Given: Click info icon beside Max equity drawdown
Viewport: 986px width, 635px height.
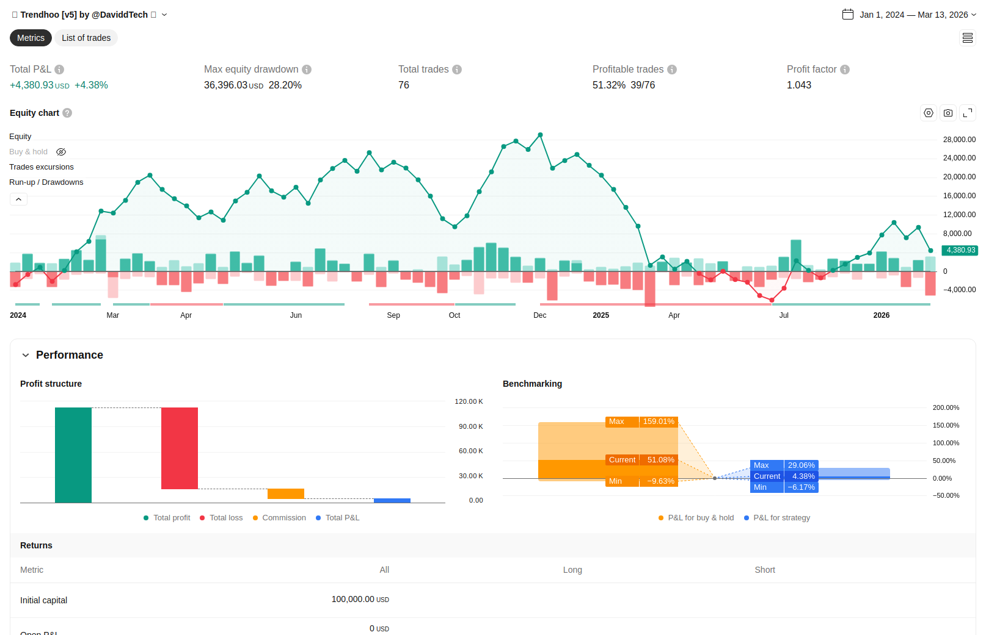Looking at the screenshot, I should tap(307, 70).
